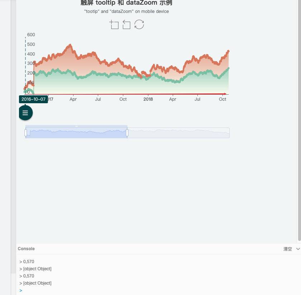
Task: Click the dark tooltip showing 2016-10-07
Action: tap(33, 99)
